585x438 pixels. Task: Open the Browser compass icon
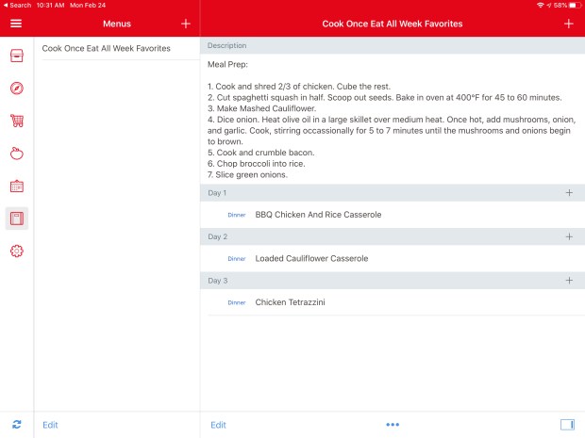(17, 89)
